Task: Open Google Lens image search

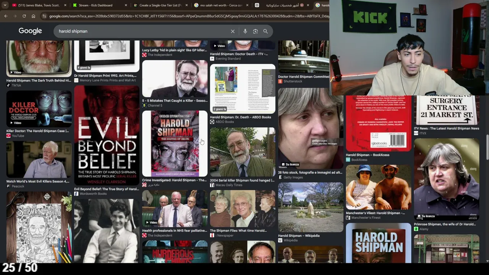Action: 255,31
